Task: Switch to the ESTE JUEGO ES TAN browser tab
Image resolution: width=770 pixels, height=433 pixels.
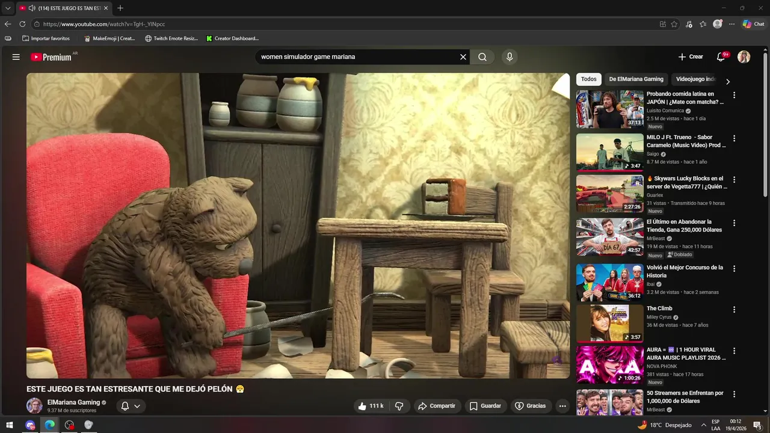Action: pos(64,8)
